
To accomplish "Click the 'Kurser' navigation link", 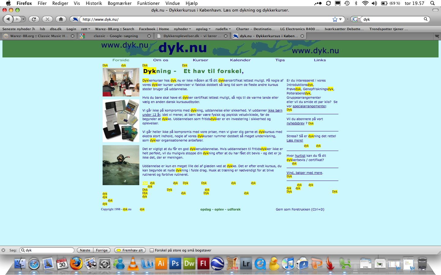I will tap(200, 60).
